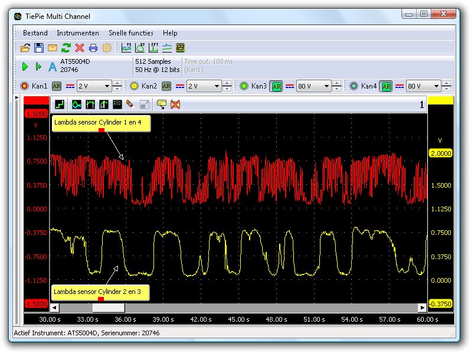Click the Instrumenten menu item
This screenshot has height=353, width=471.
pos(77,33)
